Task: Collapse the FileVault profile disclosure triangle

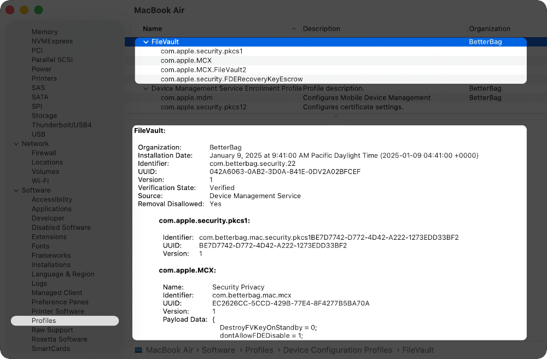Action: click(146, 41)
